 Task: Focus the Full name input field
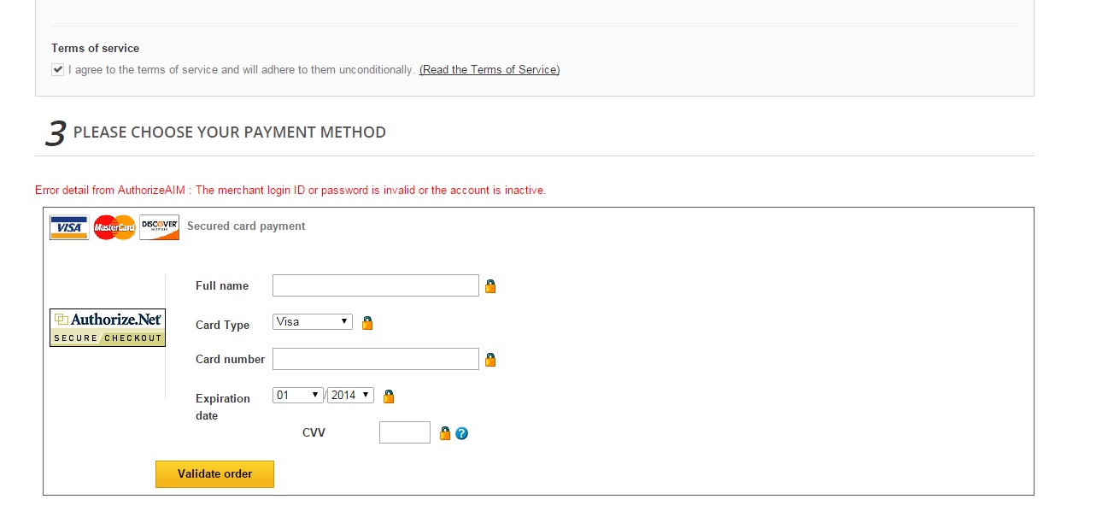click(x=375, y=285)
